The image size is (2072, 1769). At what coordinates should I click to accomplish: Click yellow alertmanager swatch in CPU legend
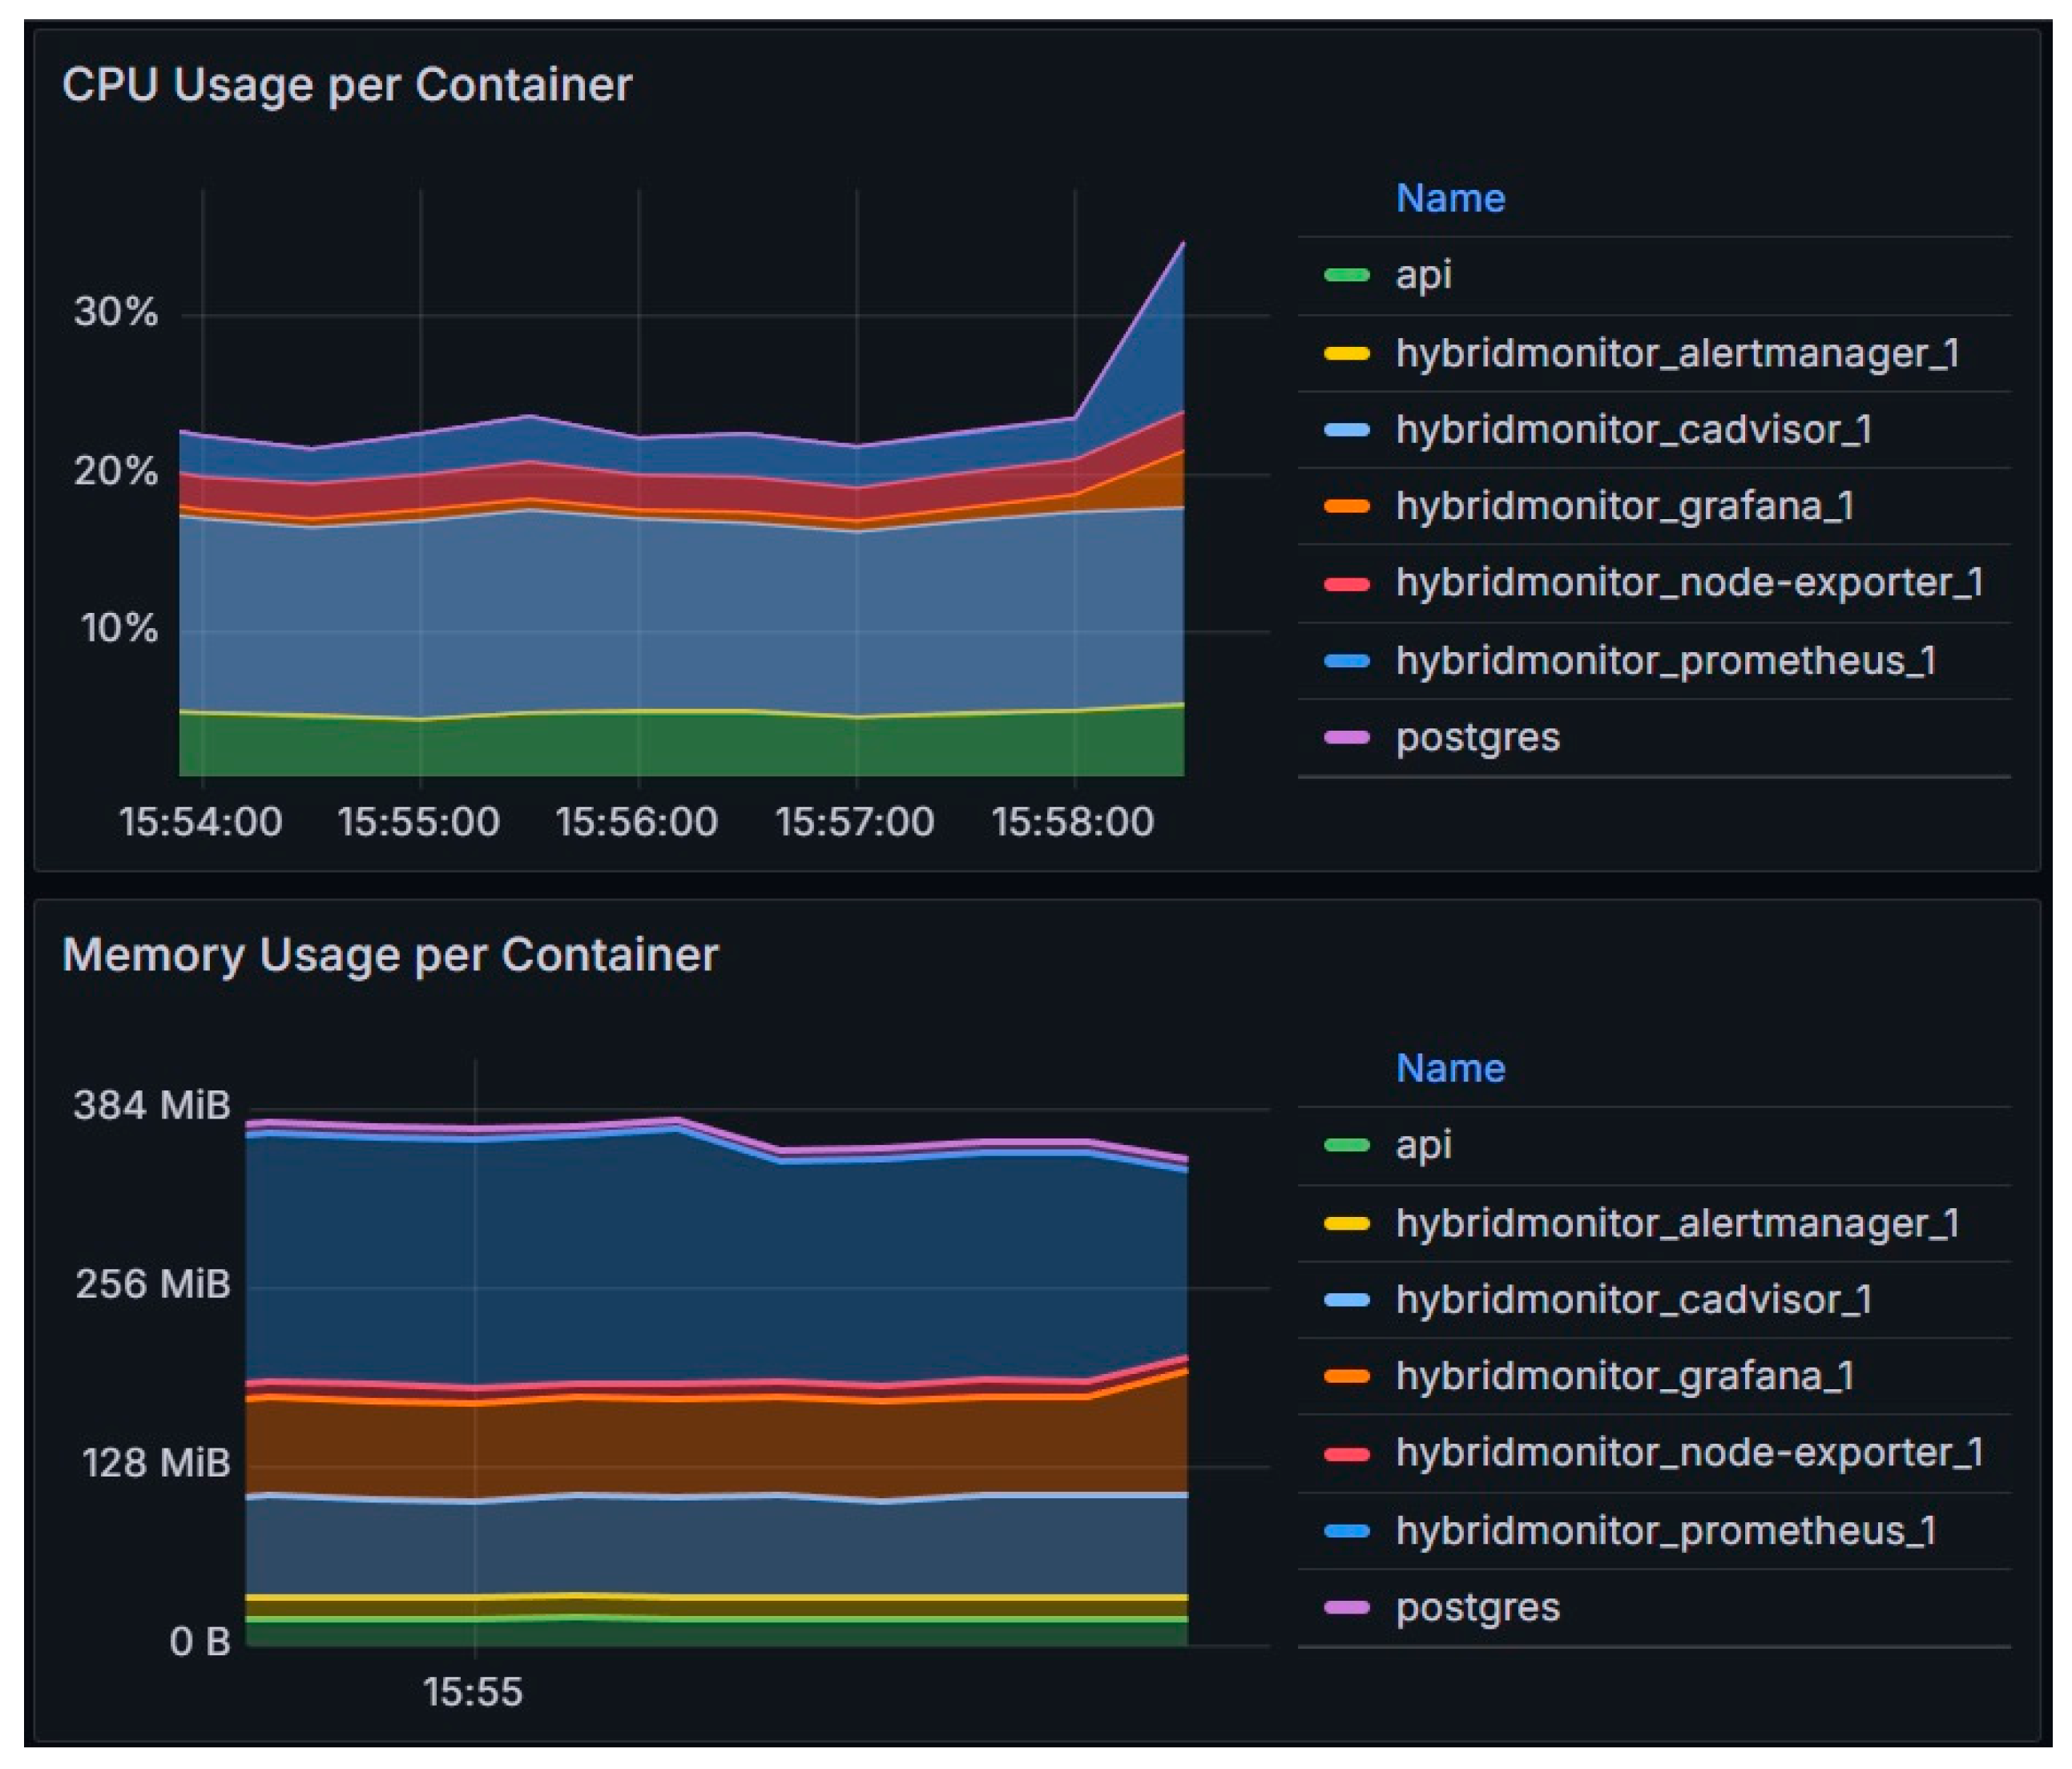click(x=1346, y=353)
